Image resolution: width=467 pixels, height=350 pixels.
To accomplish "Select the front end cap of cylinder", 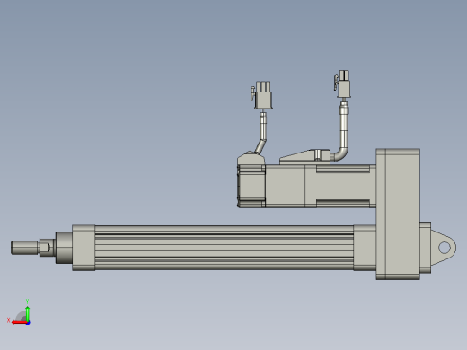I will (84, 248).
